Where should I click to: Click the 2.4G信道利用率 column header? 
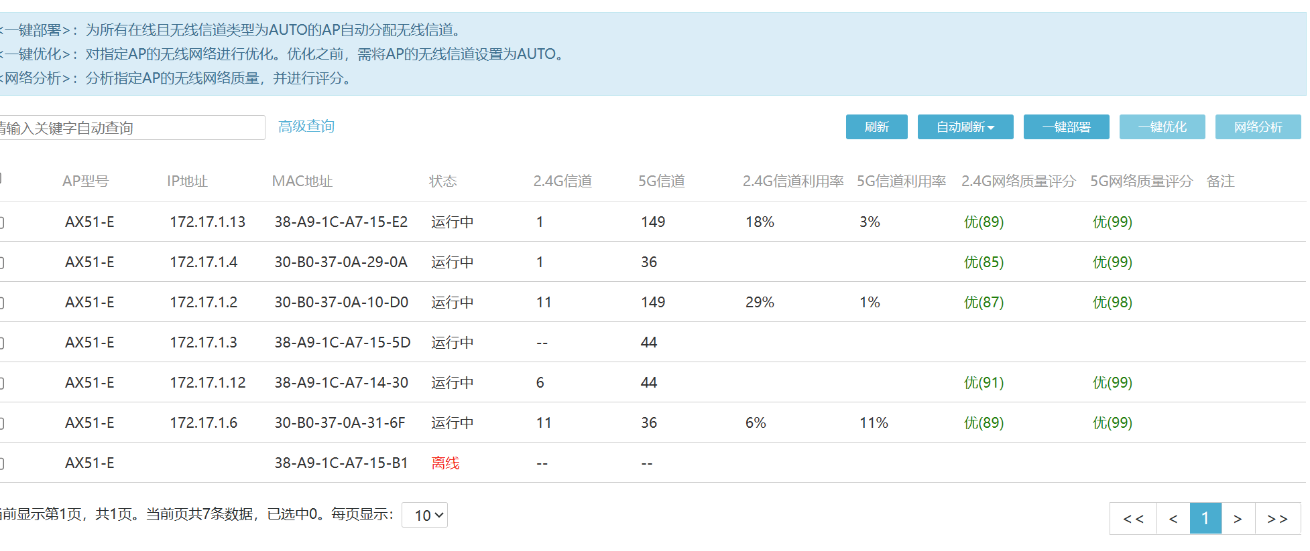pyautogui.click(x=793, y=181)
